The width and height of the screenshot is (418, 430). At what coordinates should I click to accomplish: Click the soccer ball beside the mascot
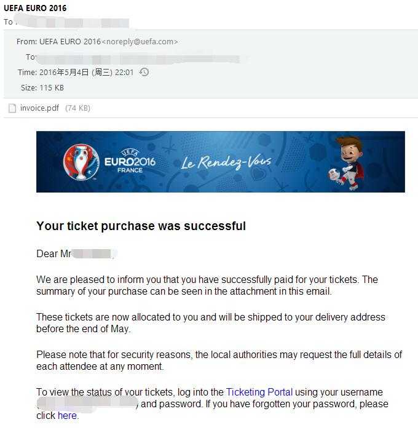point(334,175)
